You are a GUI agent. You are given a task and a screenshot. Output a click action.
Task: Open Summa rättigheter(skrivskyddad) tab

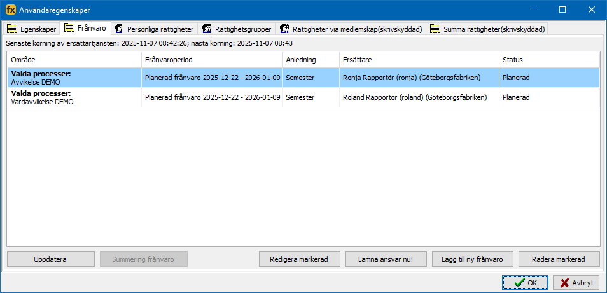coord(487,29)
